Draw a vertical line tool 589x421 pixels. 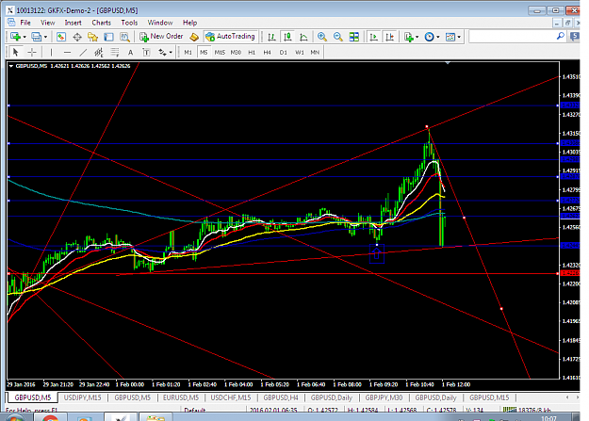(51, 52)
